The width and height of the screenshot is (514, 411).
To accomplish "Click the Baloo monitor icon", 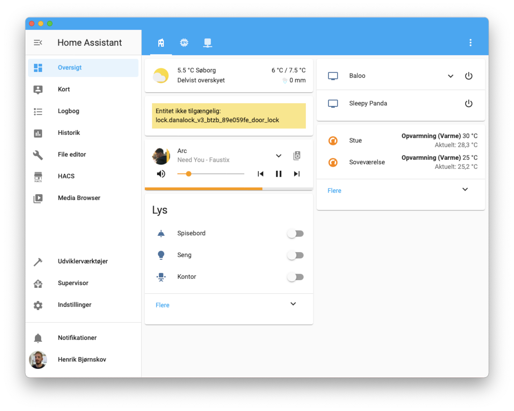I will click(333, 76).
